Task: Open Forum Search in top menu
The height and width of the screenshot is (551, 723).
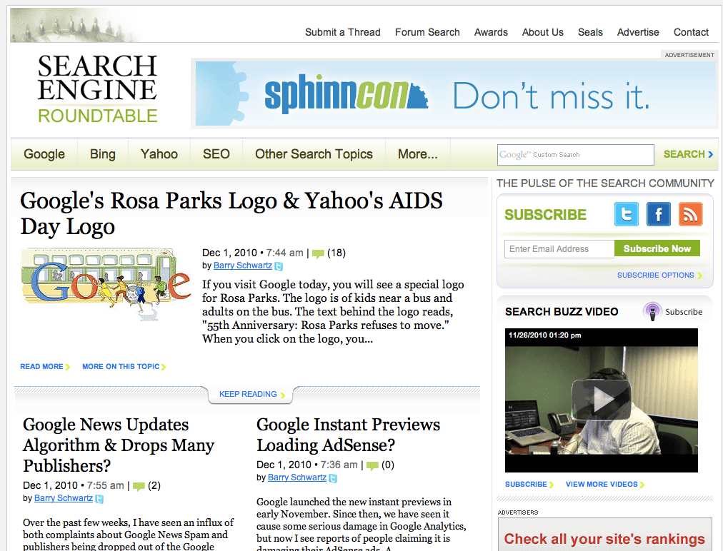Action: point(427,32)
